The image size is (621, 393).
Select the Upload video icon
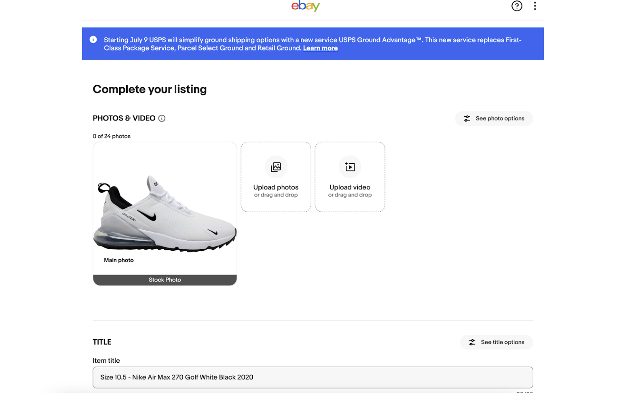point(349,166)
